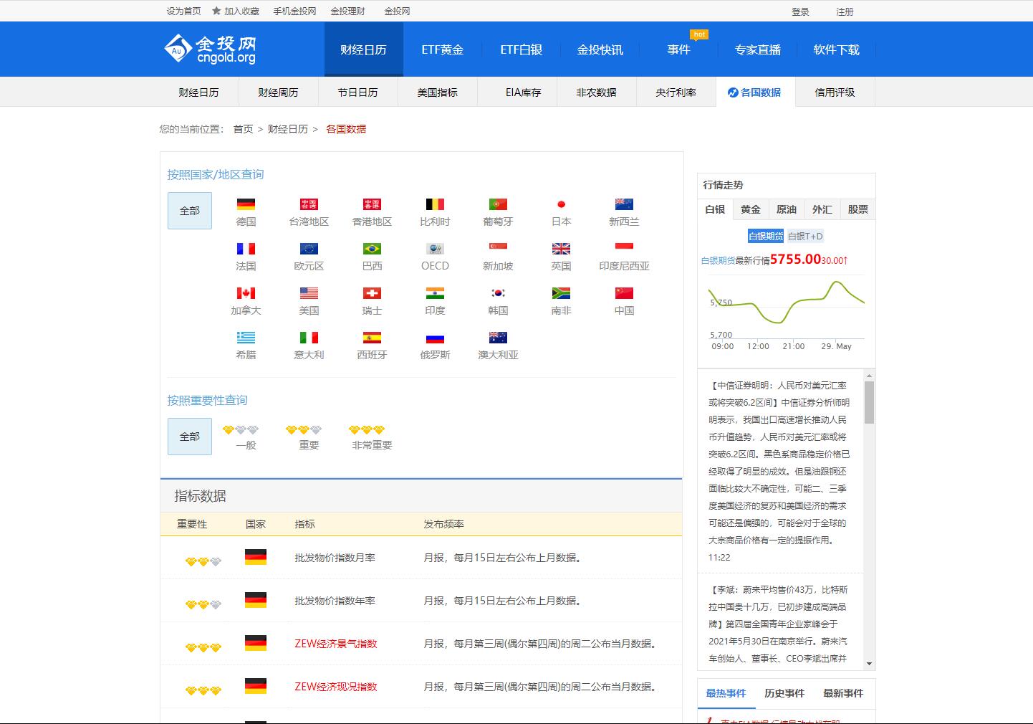Select the Australia flag icon
1033x724 pixels.
(x=498, y=338)
